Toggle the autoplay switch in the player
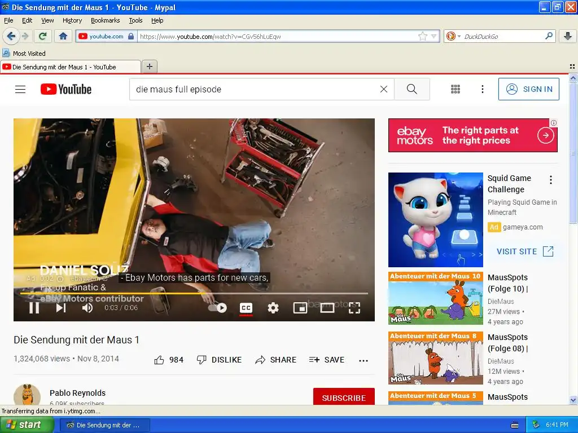This screenshot has height=433, width=578. [217, 308]
